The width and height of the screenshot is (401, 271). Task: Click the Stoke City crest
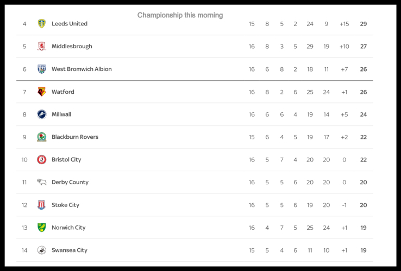[x=42, y=205]
